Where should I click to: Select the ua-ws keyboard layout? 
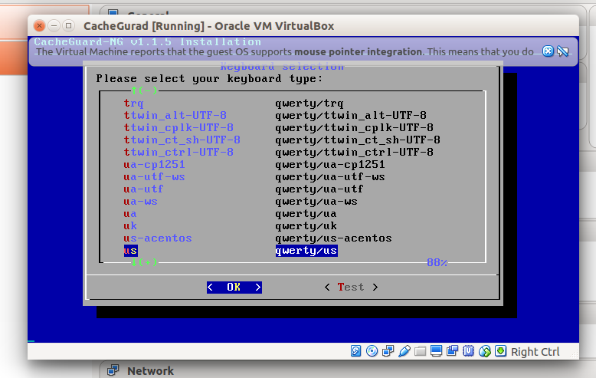[141, 201]
